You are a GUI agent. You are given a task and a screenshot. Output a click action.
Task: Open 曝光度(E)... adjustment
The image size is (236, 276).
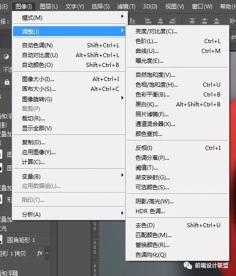[x=178, y=61]
